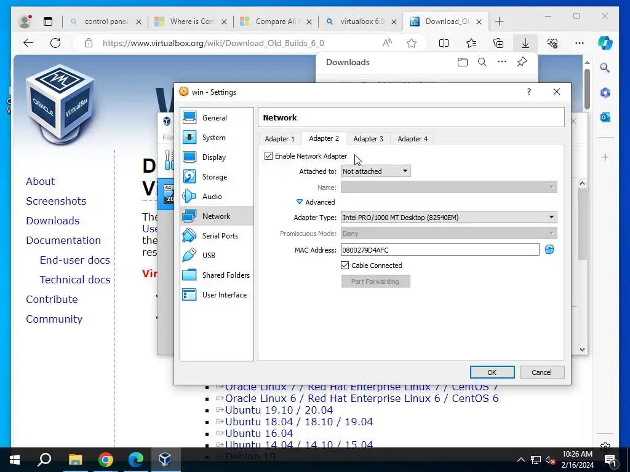Click the browser Downloads toolbar icon
Screen dimensions: 630x472
pyautogui.click(x=525, y=43)
